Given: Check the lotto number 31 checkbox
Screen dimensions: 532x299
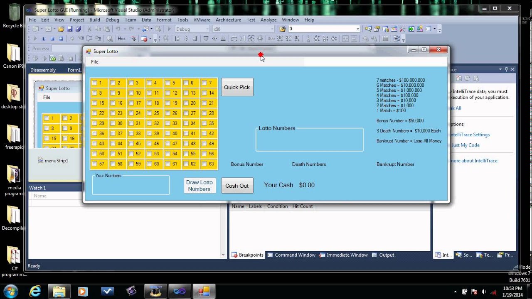Looking at the screenshot, I should [131, 123].
